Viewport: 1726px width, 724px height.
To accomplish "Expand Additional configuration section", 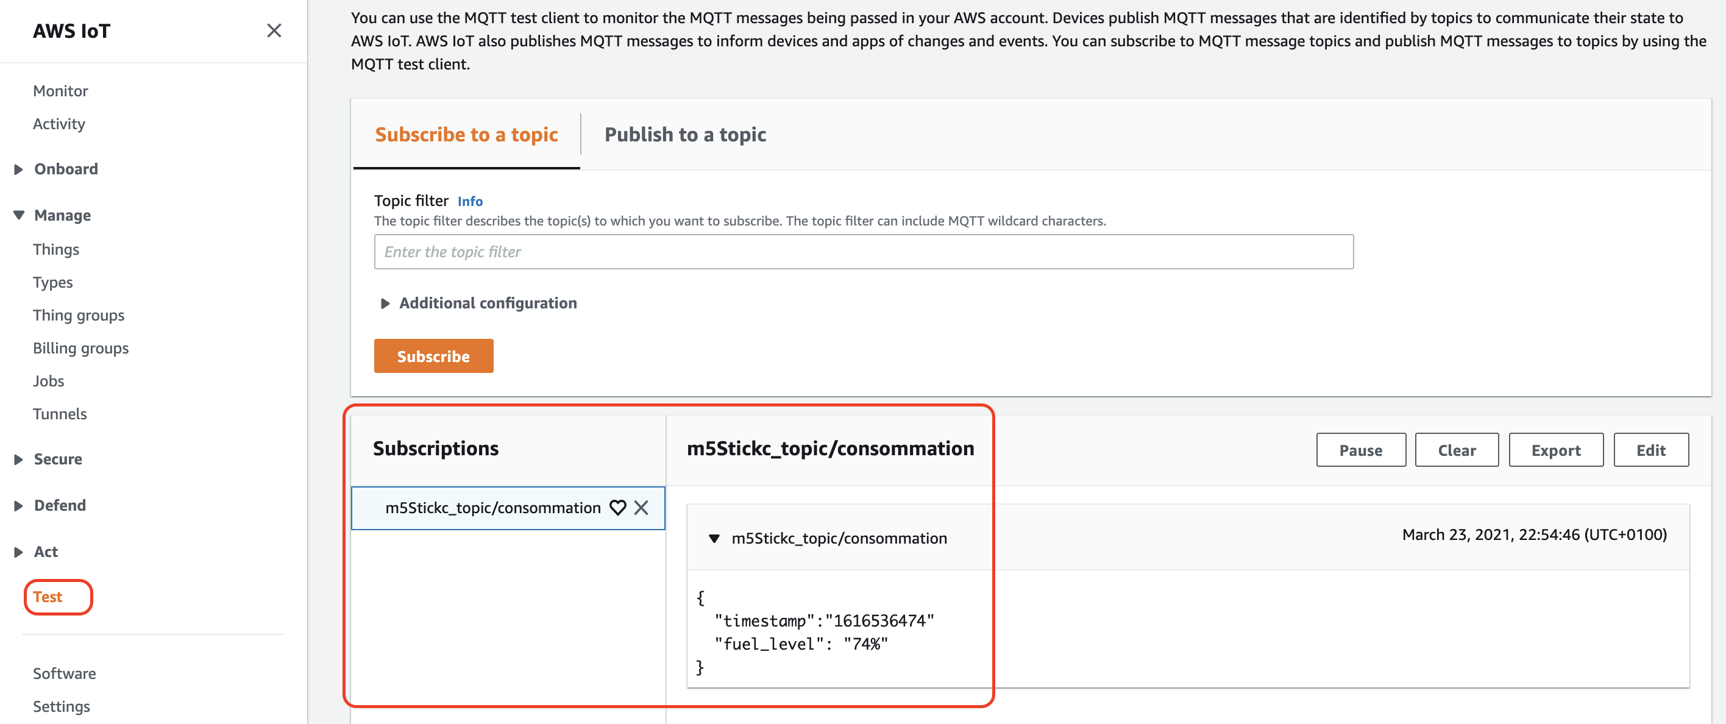I will coord(385,303).
